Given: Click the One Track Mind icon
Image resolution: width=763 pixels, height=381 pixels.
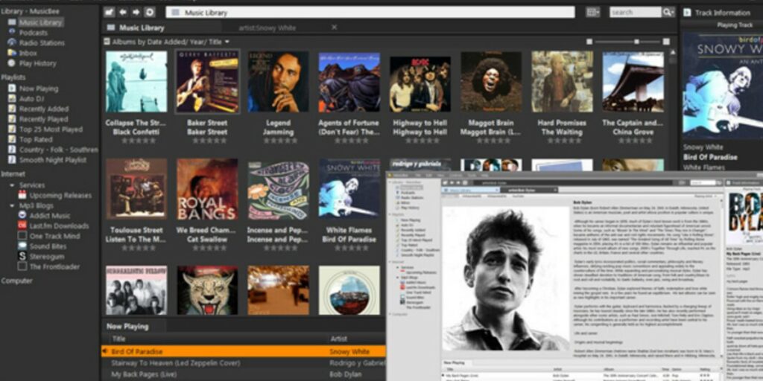Looking at the screenshot, I should (22, 236).
